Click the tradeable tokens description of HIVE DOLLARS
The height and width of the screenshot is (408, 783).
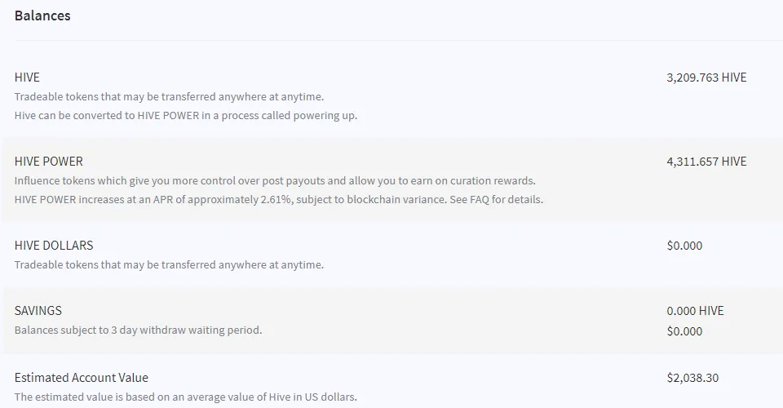[x=170, y=264]
